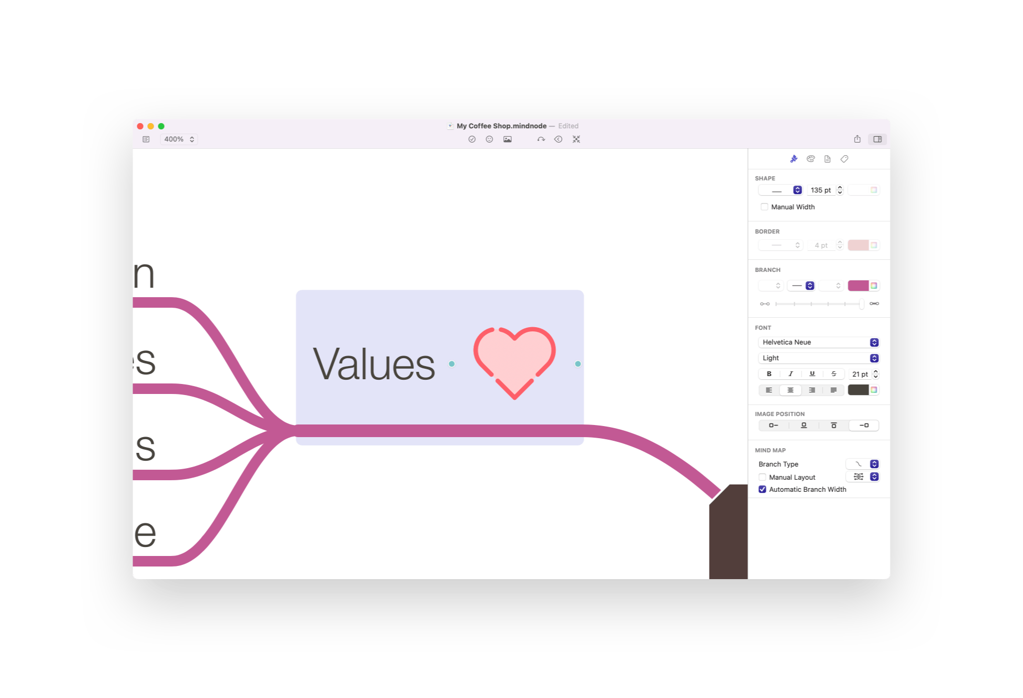Click the Redo arrow in the toolbar
Viewport: 1023px width, 698px height.
pos(541,139)
